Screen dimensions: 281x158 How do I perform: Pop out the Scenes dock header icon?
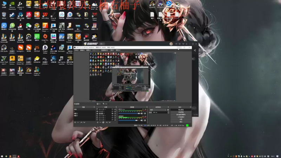click(x=94, y=107)
